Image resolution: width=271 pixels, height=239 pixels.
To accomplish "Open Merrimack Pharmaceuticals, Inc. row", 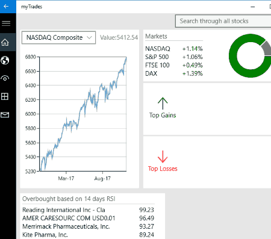I will coord(88,226).
